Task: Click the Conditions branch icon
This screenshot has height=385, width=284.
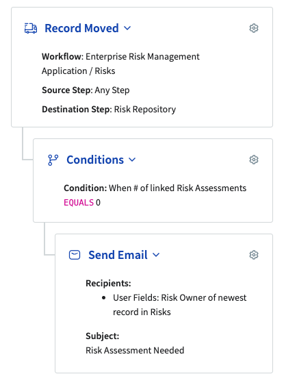Action: pos(53,160)
